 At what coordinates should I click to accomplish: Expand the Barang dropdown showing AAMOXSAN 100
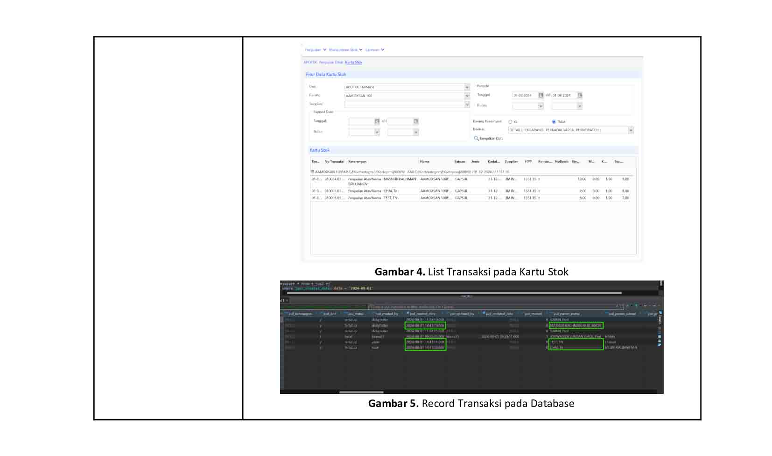pyautogui.click(x=467, y=96)
